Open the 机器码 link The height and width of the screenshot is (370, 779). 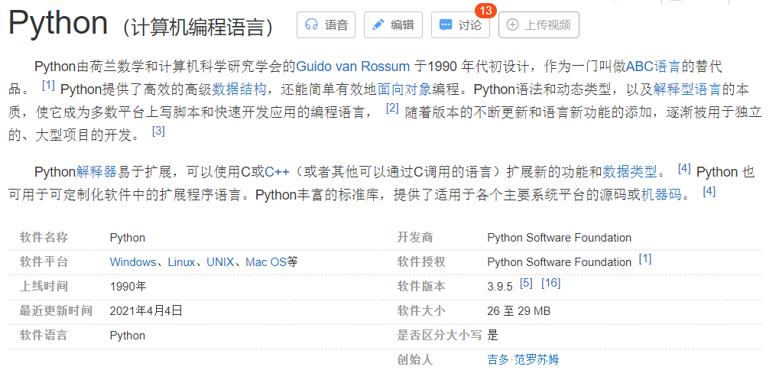click(x=662, y=195)
